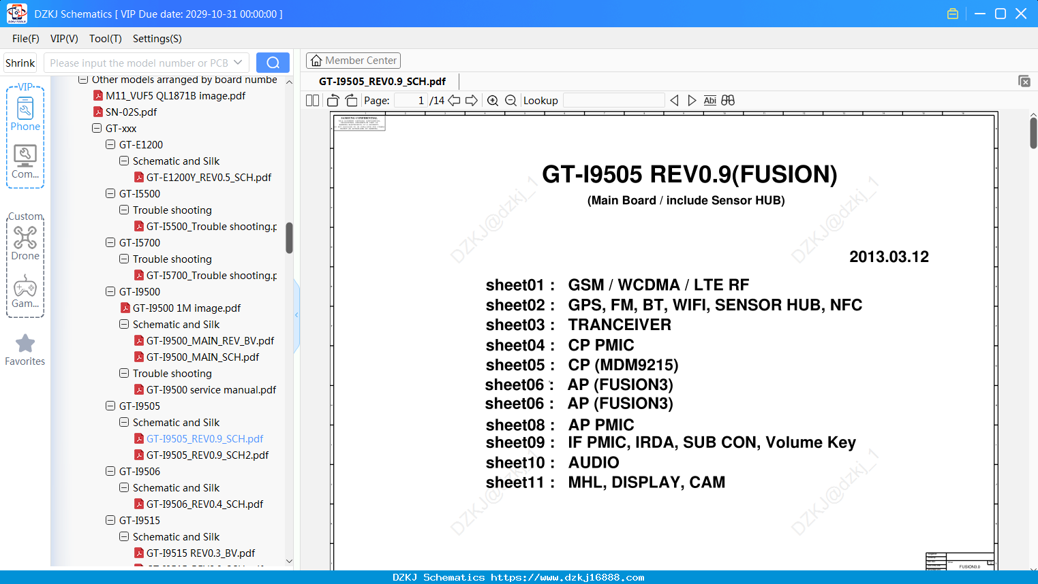Image resolution: width=1038 pixels, height=584 pixels.
Task: Rotate page clockwise
Action: (351, 101)
